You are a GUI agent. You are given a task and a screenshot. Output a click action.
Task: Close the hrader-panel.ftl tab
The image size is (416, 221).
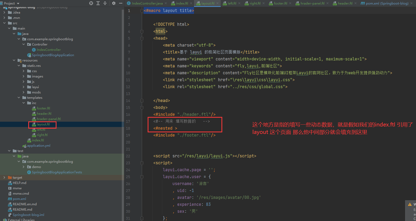click(328, 3)
